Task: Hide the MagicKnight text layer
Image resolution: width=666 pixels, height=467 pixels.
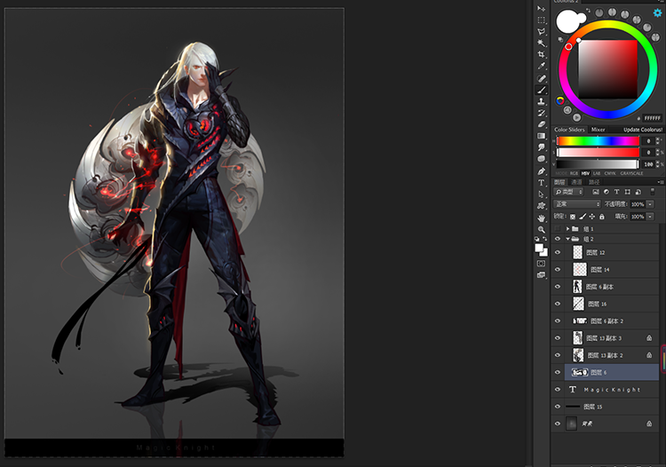Action: [x=558, y=389]
